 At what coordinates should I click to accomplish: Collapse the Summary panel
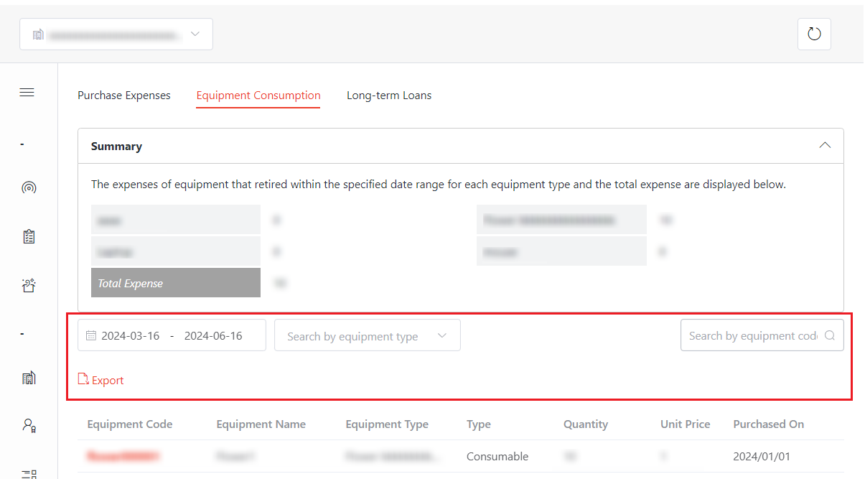point(825,145)
